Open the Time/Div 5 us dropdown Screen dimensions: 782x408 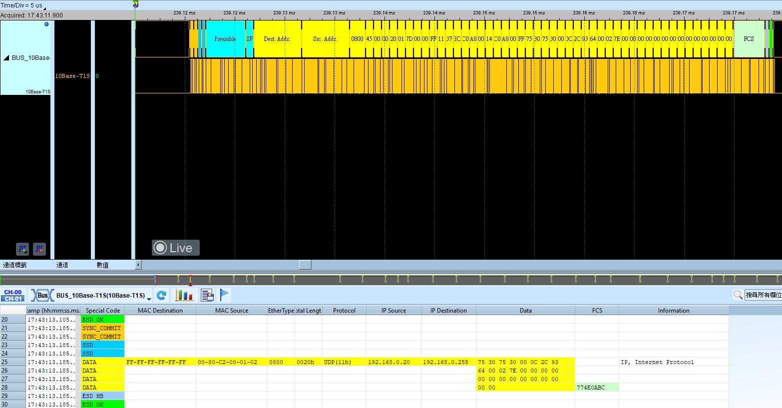click(44, 8)
